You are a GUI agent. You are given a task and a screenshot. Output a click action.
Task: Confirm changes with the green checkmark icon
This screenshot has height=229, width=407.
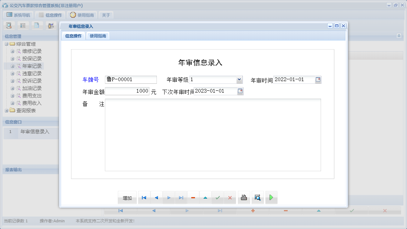pyautogui.click(x=218, y=198)
